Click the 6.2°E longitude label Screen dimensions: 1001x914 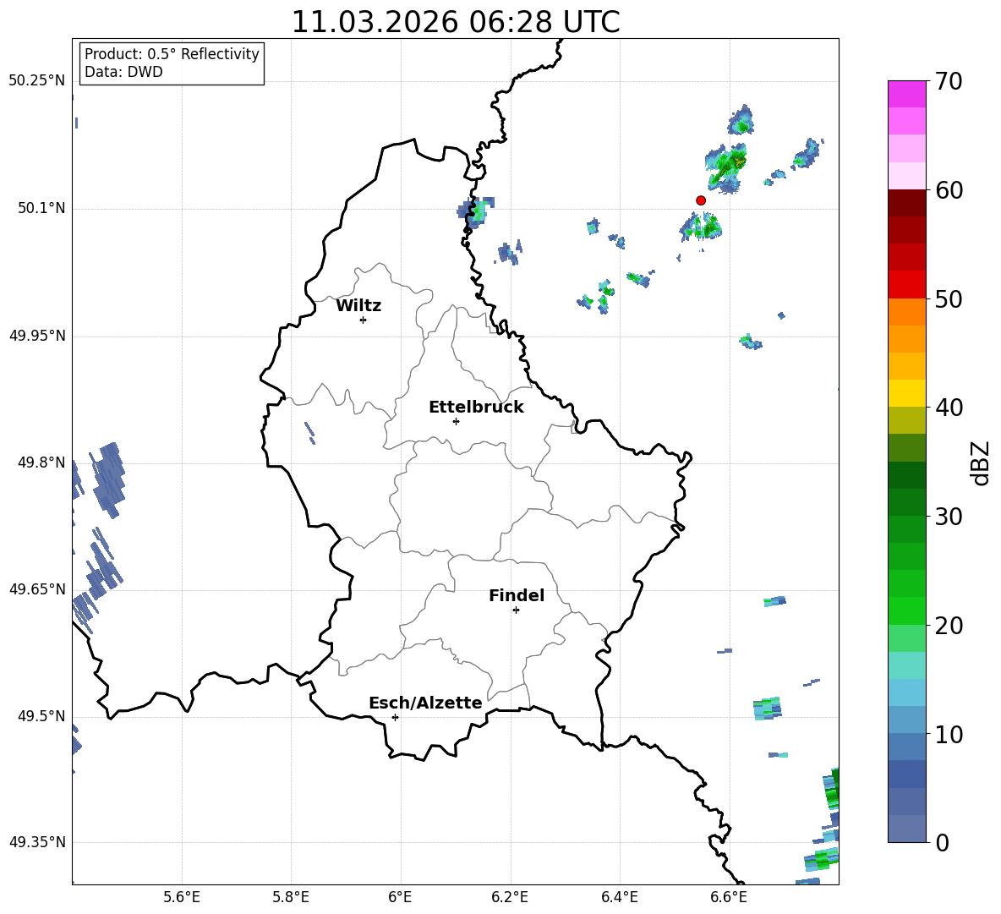pyautogui.click(x=510, y=897)
